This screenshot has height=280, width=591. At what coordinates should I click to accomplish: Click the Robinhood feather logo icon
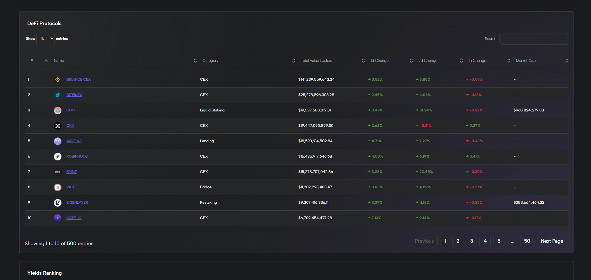tap(58, 157)
